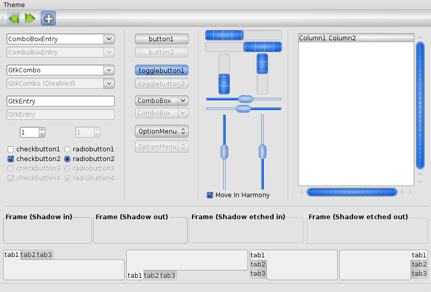Toggle the plus circle toolbar button

[x=48, y=18]
